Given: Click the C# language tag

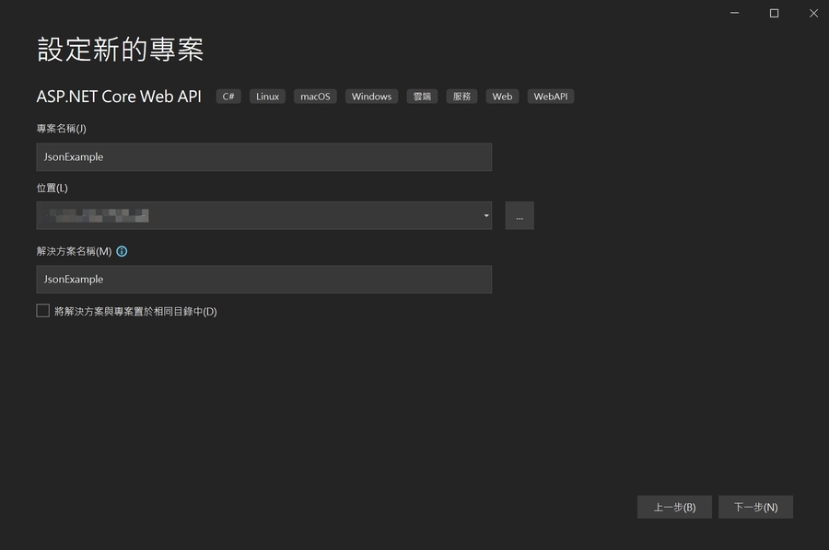Looking at the screenshot, I should pyautogui.click(x=228, y=97).
